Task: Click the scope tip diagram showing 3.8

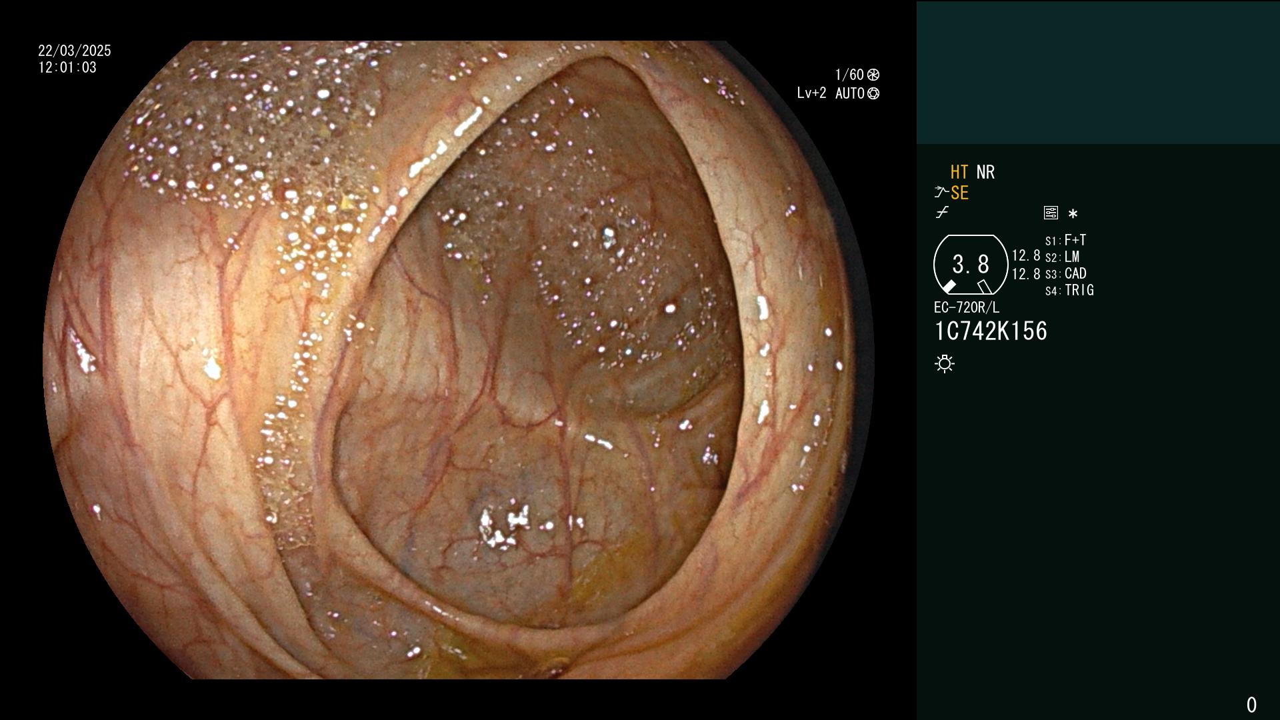Action: [971, 265]
